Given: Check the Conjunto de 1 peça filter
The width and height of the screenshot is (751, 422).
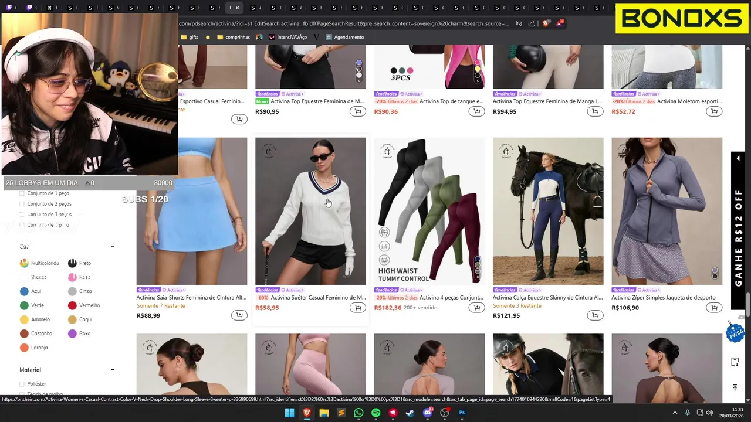Looking at the screenshot, I should pyautogui.click(x=22, y=193).
